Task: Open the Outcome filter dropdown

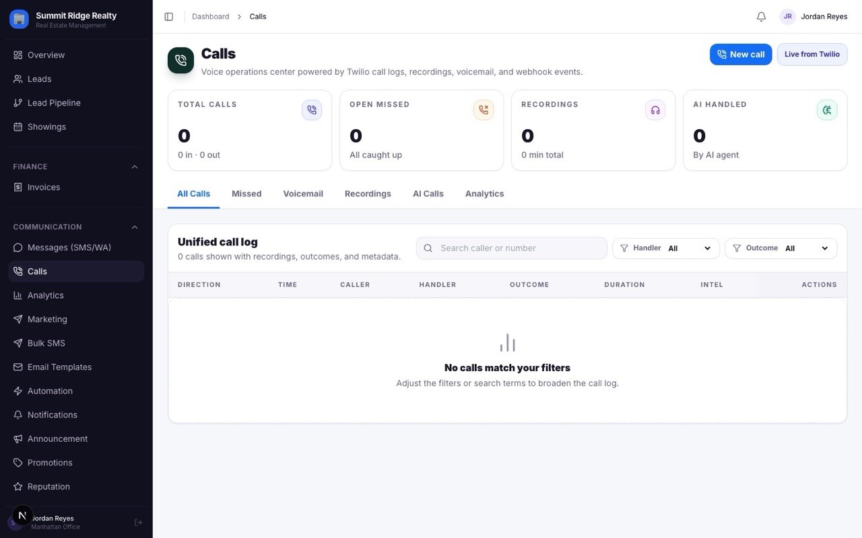Action: pos(781,248)
